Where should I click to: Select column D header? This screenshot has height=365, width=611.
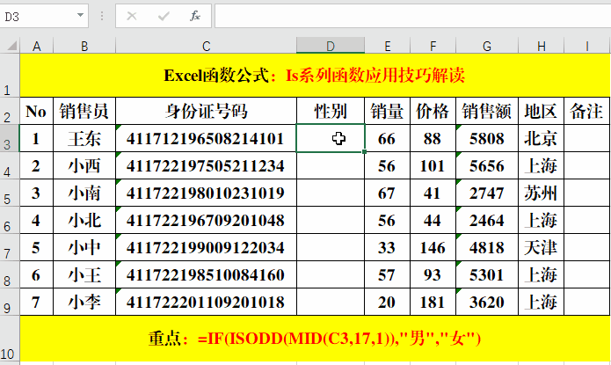[331, 46]
